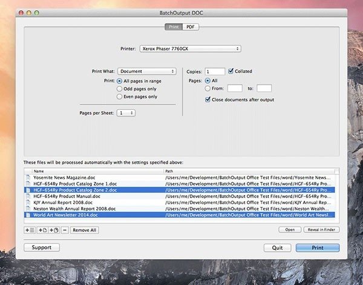Screen dimensions: 363x285
Task: Click the minus remove-file button
Action: pos(65,230)
